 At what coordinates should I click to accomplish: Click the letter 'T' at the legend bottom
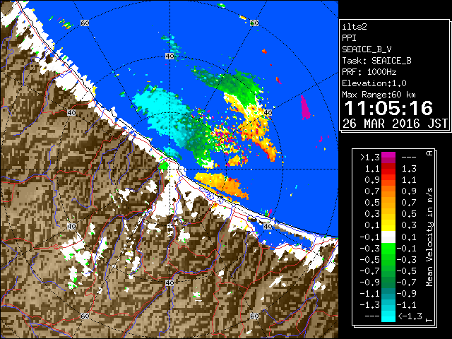point(429,320)
